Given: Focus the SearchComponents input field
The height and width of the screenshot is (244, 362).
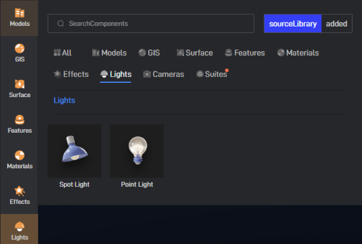Looking at the screenshot, I should (x=151, y=23).
